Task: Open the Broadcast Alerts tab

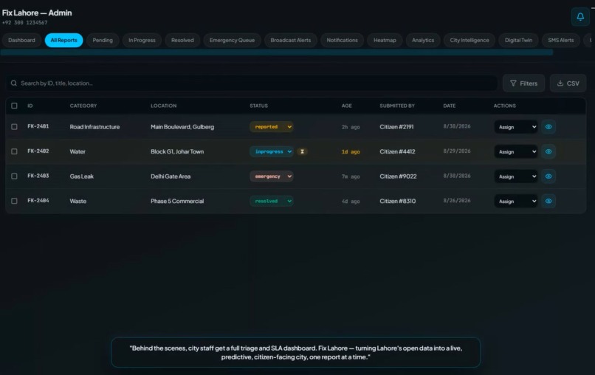Action: (x=291, y=41)
